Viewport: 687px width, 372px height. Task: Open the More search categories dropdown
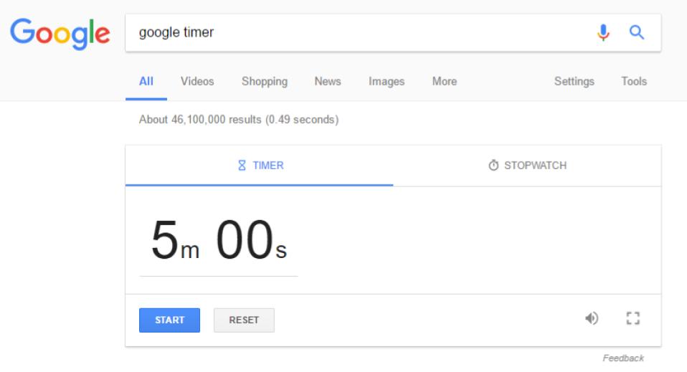tap(444, 82)
